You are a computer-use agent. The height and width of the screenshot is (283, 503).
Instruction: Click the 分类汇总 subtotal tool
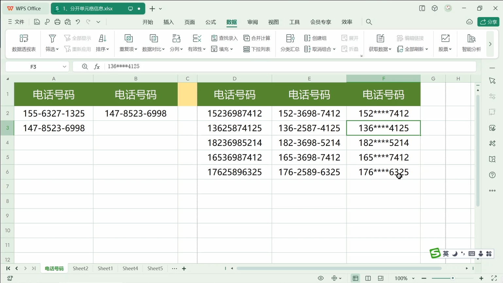[290, 43]
